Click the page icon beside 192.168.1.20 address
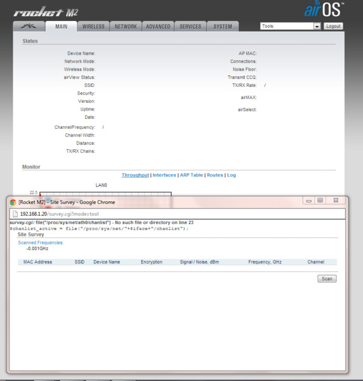Image resolution: width=363 pixels, height=381 pixels. 15,214
